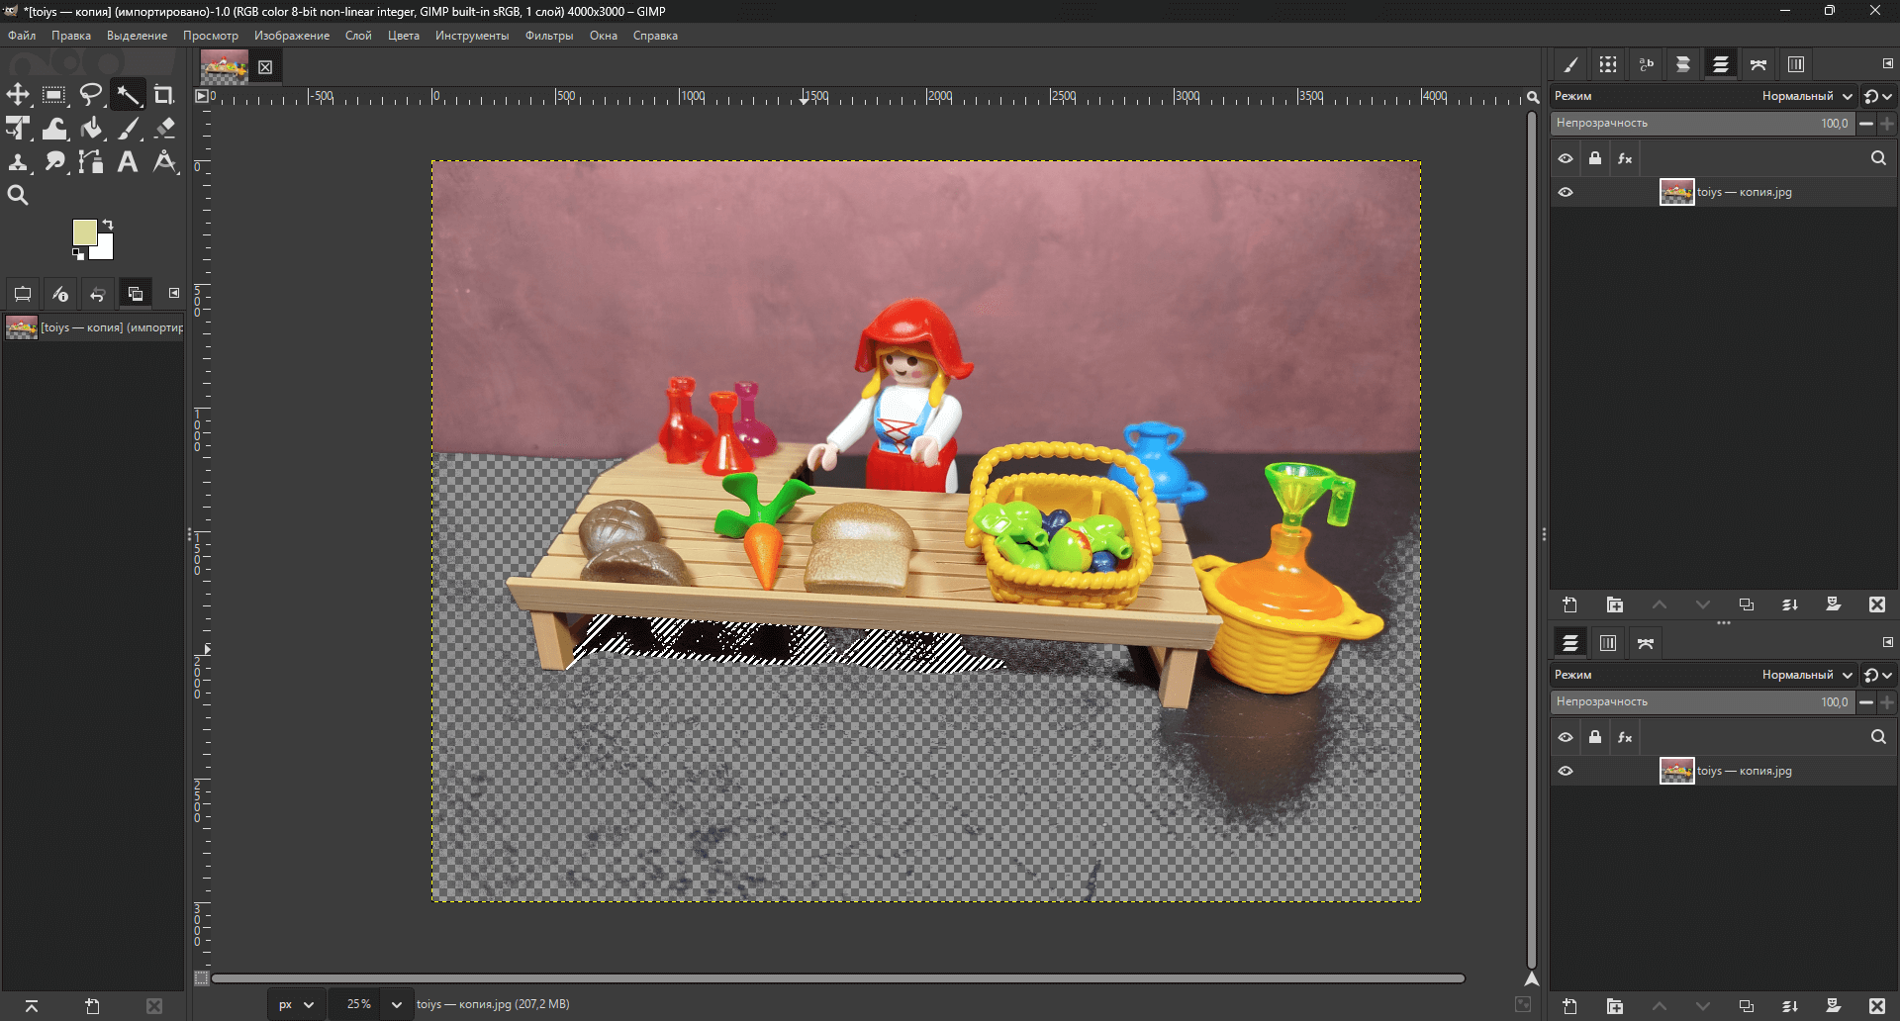The height and width of the screenshot is (1021, 1900).
Task: Switch to Fonts tab in upper right dock
Action: point(1646,64)
